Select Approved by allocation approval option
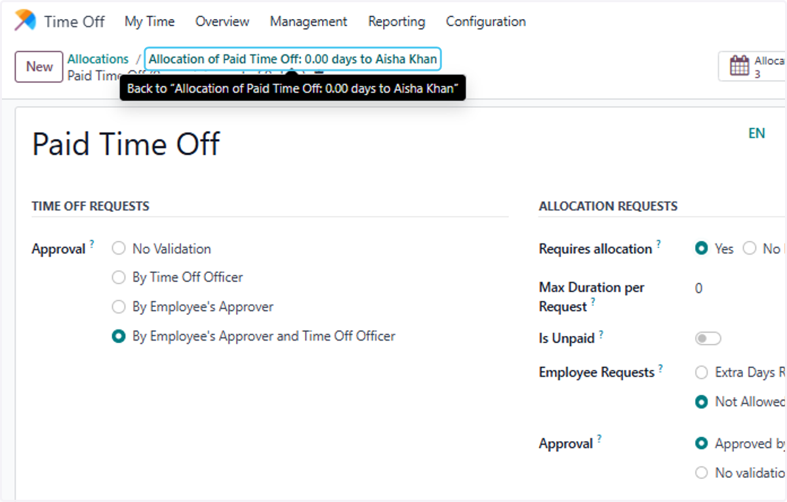Viewport: 787px width, 502px height. click(x=702, y=444)
